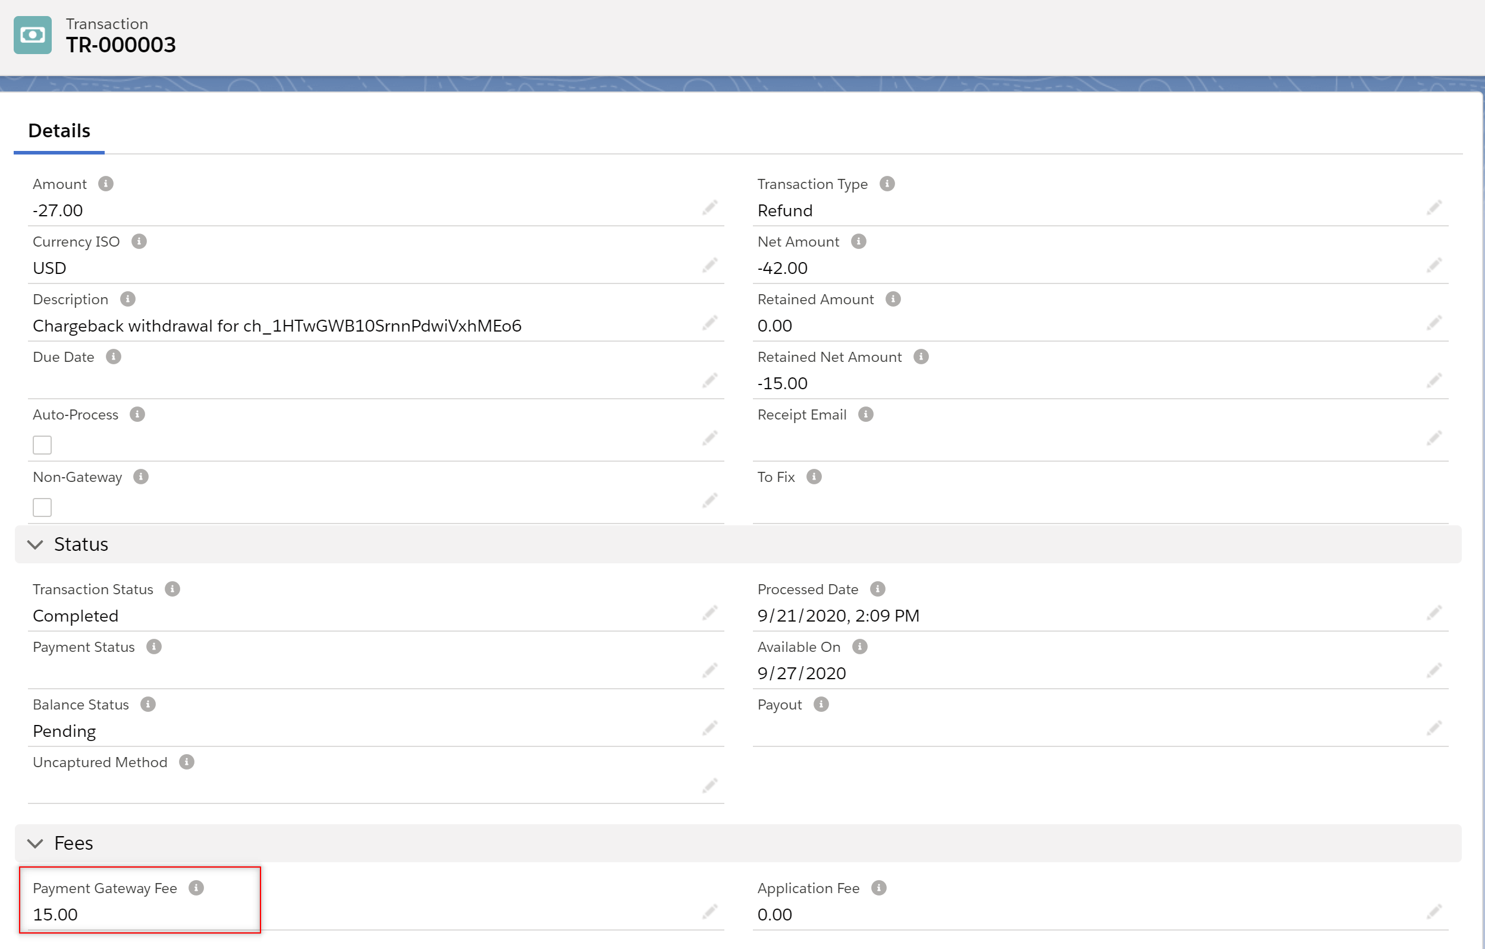Click the pencil edit icon for Amount

click(710, 207)
